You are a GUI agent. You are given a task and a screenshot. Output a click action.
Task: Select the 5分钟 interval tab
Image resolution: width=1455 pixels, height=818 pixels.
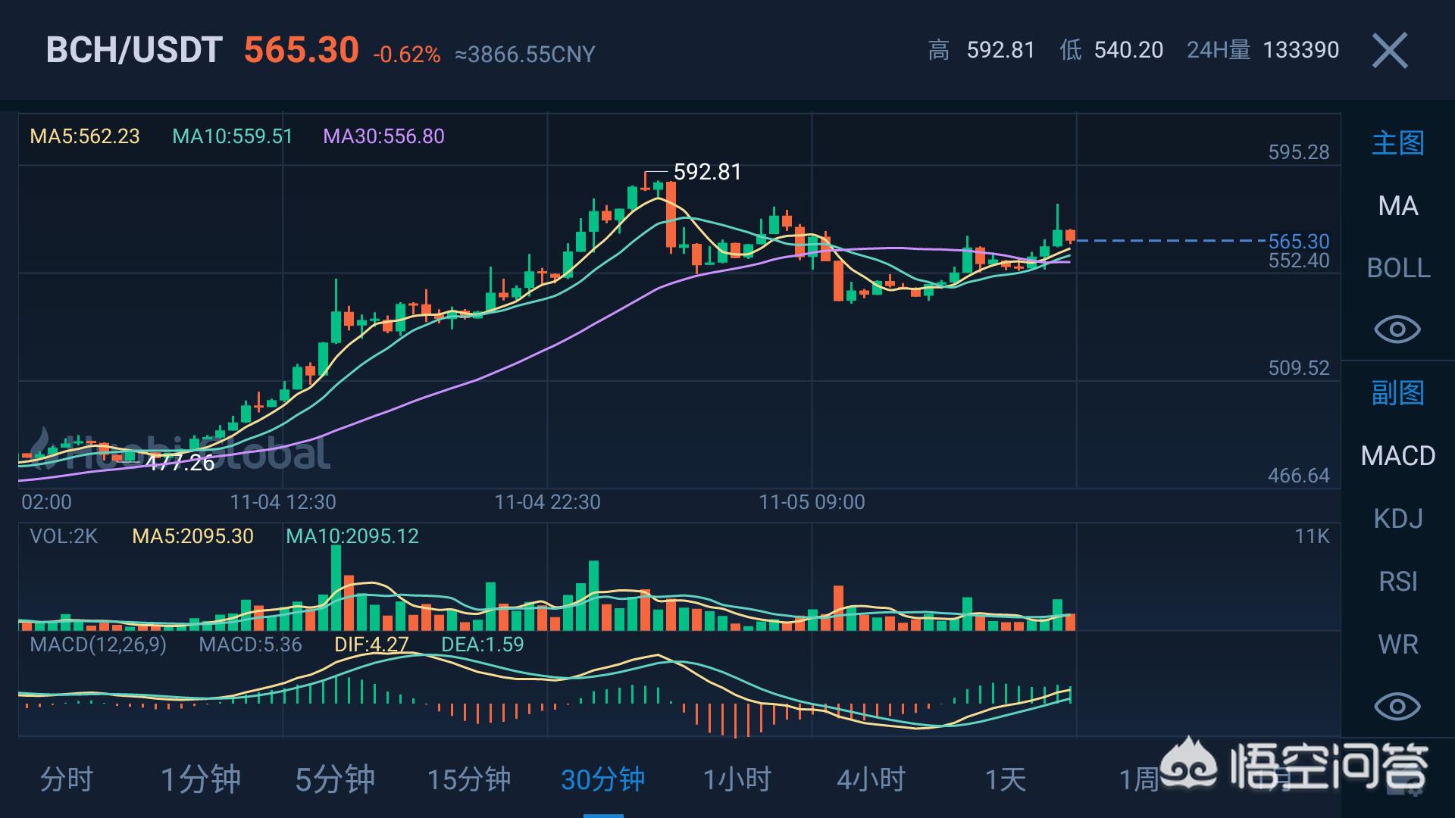coord(335,779)
